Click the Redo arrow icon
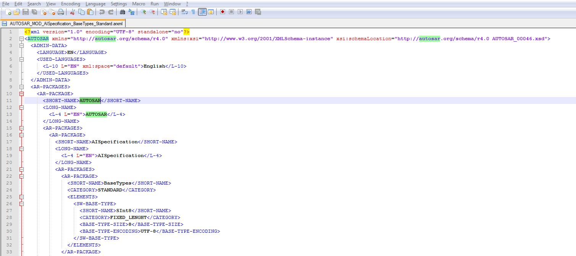The width and height of the screenshot is (576, 256). point(111,12)
